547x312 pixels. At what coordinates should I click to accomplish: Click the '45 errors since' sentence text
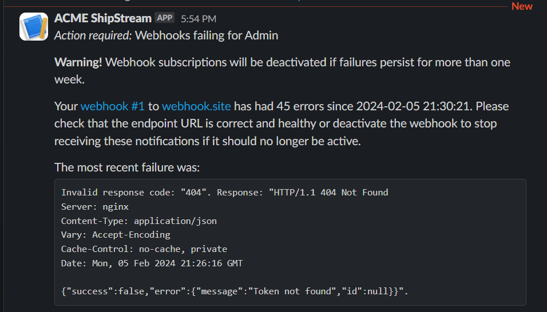(315, 106)
